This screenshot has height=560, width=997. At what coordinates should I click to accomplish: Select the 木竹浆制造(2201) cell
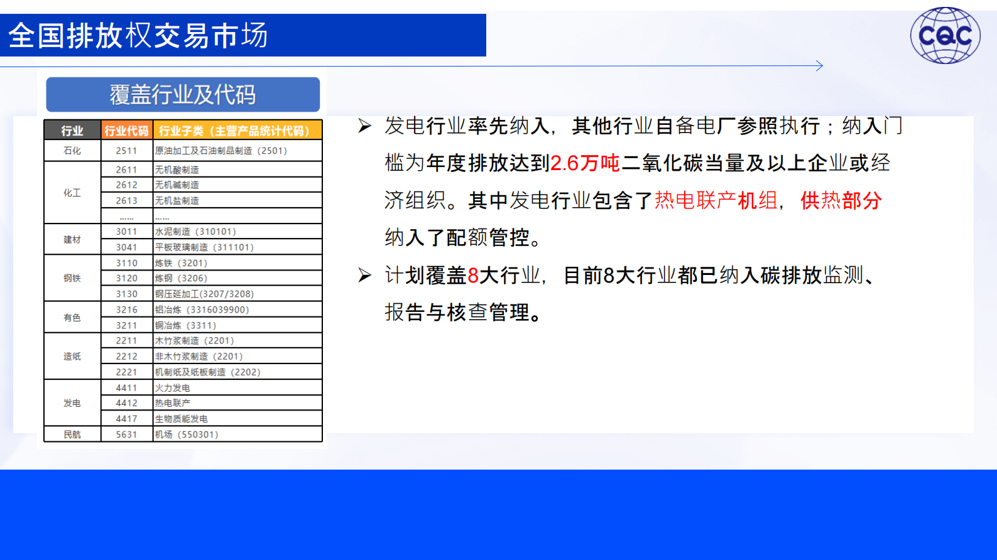(237, 340)
